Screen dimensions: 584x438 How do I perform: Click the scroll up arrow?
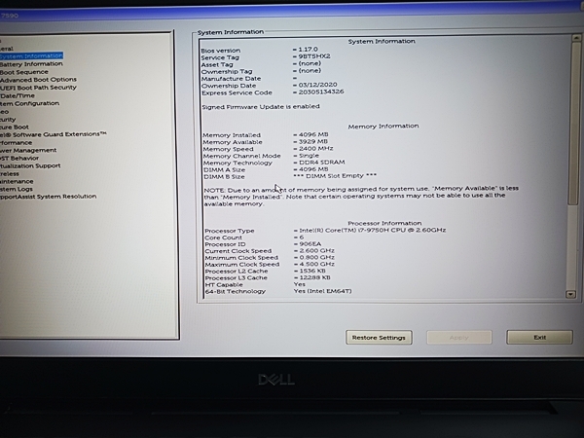[x=576, y=38]
